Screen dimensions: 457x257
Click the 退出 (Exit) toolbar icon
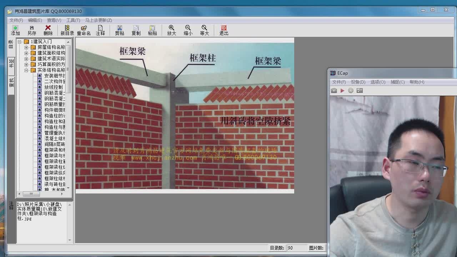point(224,30)
